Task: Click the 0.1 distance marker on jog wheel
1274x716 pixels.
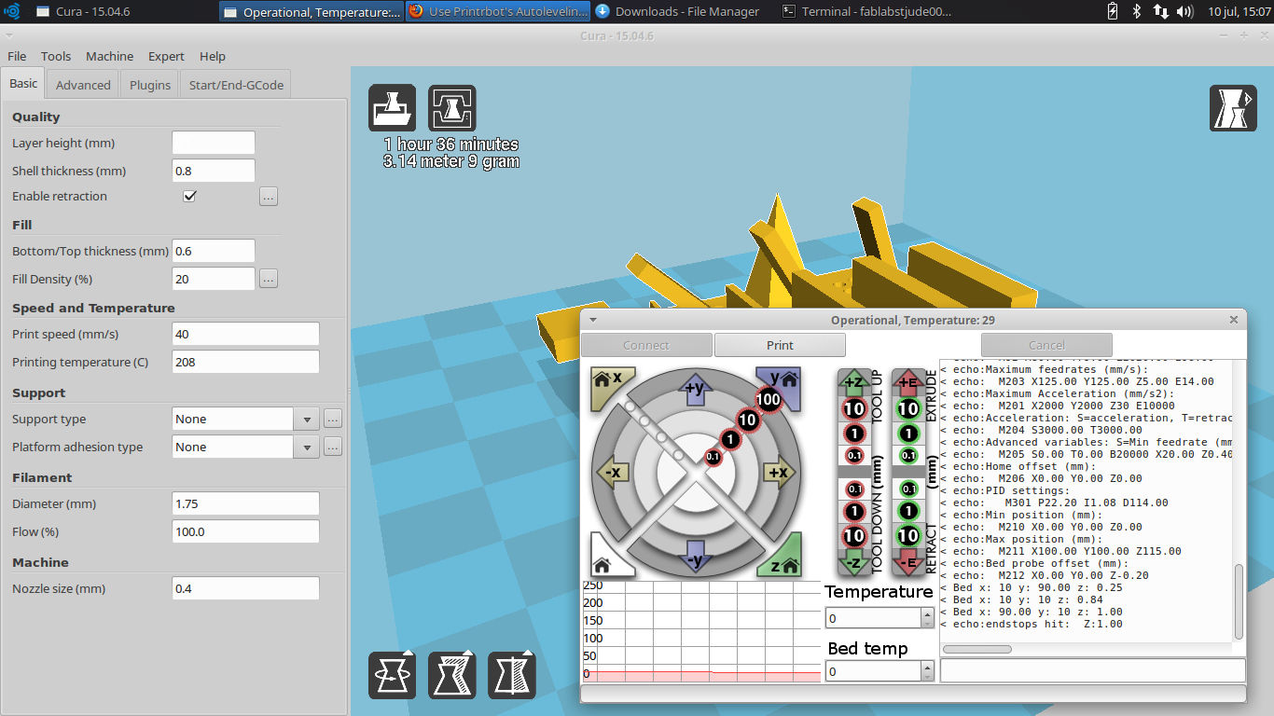Action: click(713, 457)
